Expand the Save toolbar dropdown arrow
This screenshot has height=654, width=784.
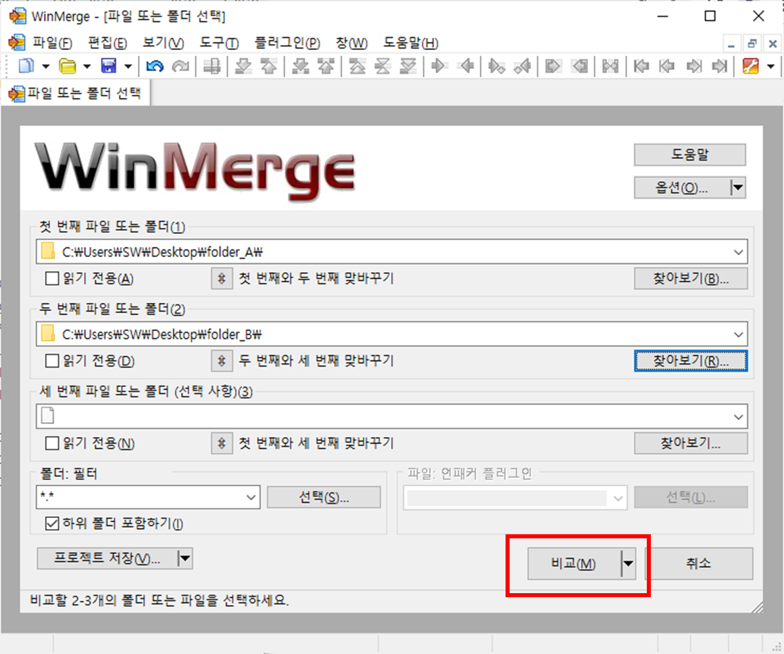pyautogui.click(x=128, y=66)
